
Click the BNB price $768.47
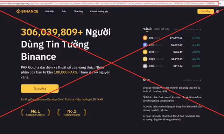coord(178,52)
